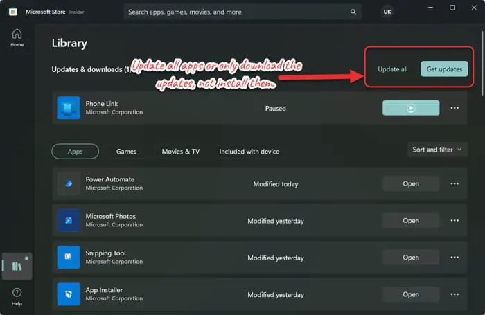Click the App Installer app icon
Screen dimensions: 485x315
pyautogui.click(x=69, y=294)
